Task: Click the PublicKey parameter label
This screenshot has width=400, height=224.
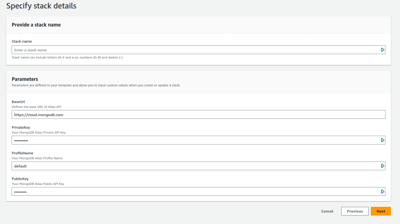Action: (x=20, y=178)
